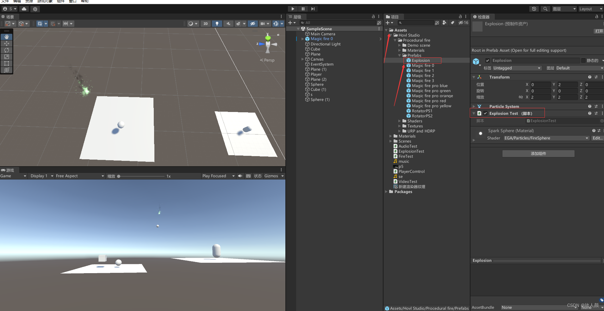This screenshot has width=604, height=311.
Task: Open the Default layer dropdown
Action: pyautogui.click(x=579, y=68)
